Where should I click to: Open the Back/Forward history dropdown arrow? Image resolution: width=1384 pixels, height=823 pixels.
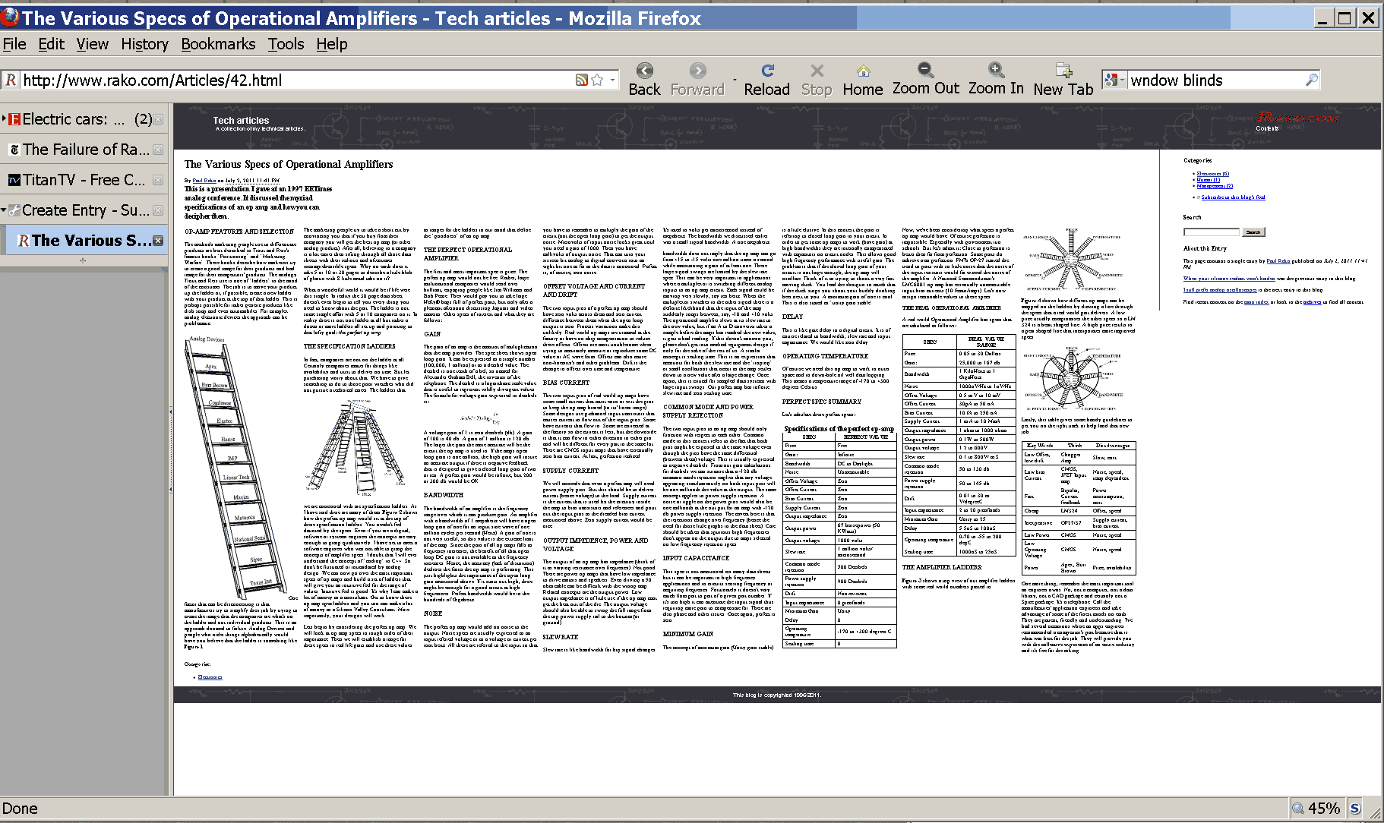pos(734,79)
